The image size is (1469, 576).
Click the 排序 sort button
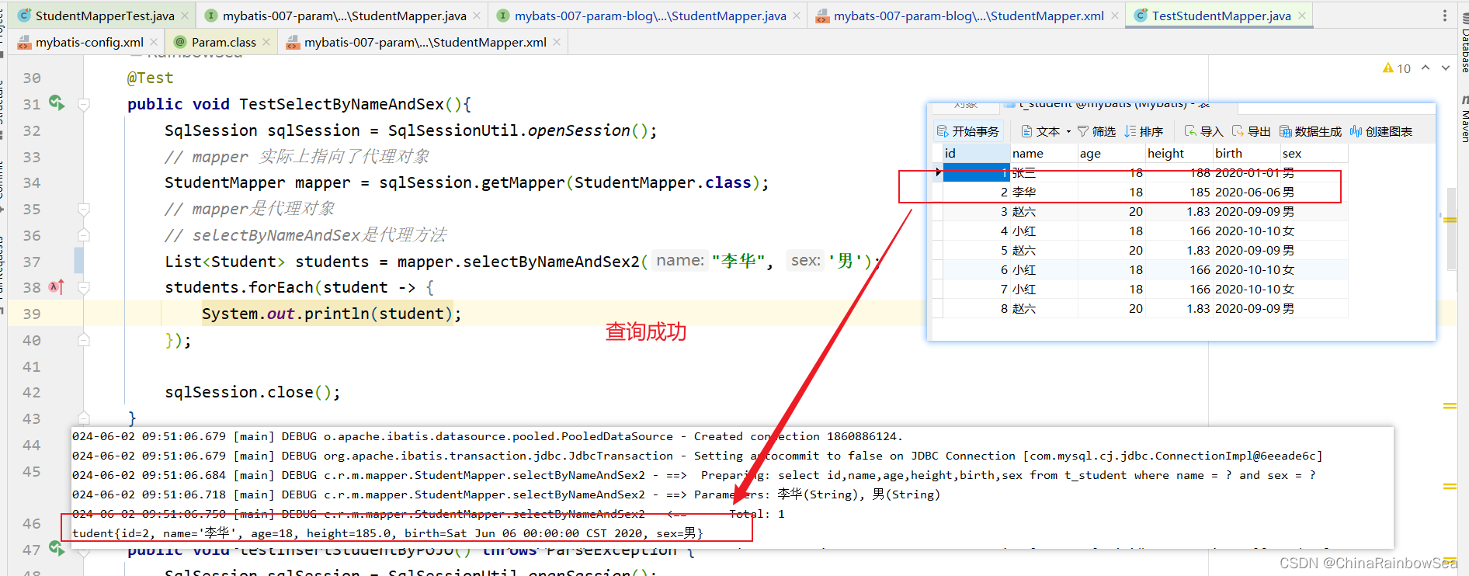pos(1144,131)
